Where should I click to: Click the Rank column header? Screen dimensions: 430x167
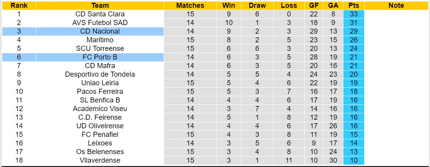pyautogui.click(x=18, y=5)
